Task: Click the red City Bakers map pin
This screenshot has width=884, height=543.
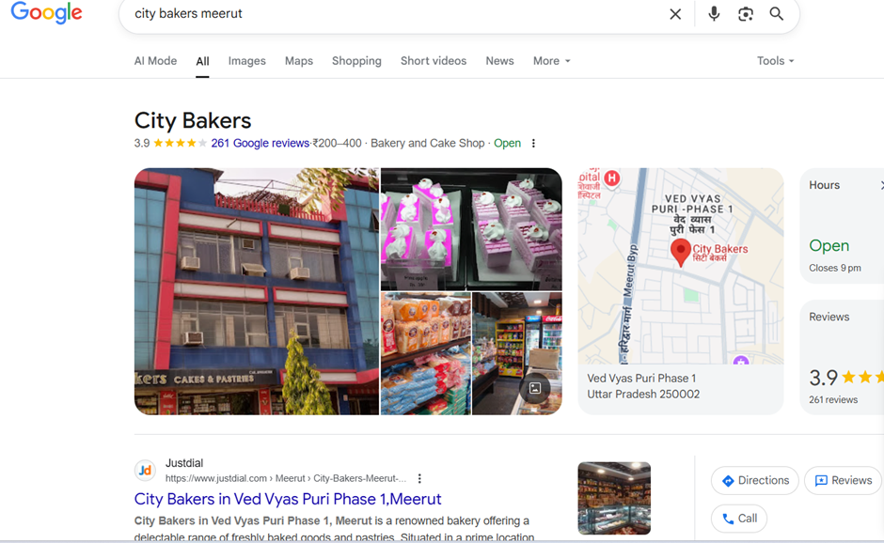Action: 681,252
